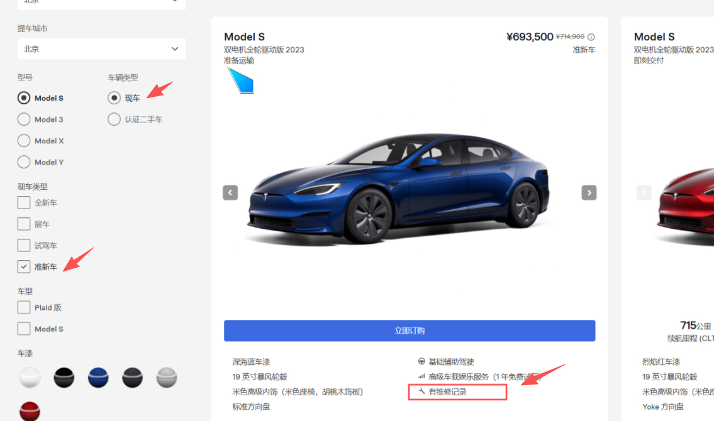Tick the Plaid 版 checkbox

click(24, 307)
